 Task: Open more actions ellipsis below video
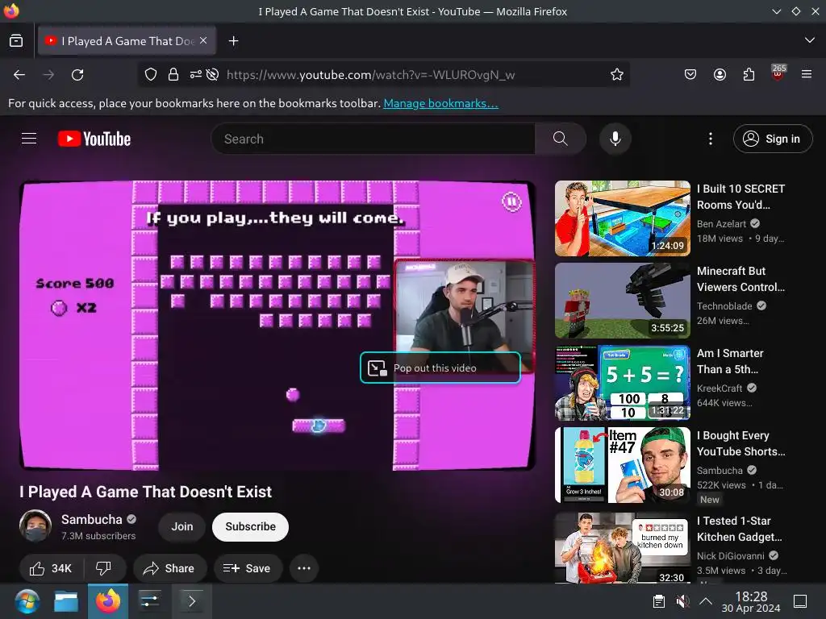pyautogui.click(x=304, y=568)
